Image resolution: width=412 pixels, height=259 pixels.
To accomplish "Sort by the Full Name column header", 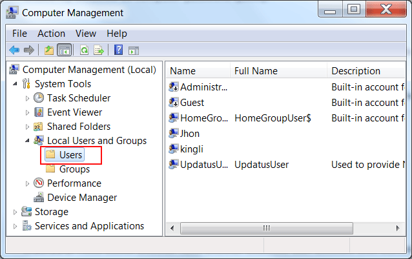I will coord(278,71).
